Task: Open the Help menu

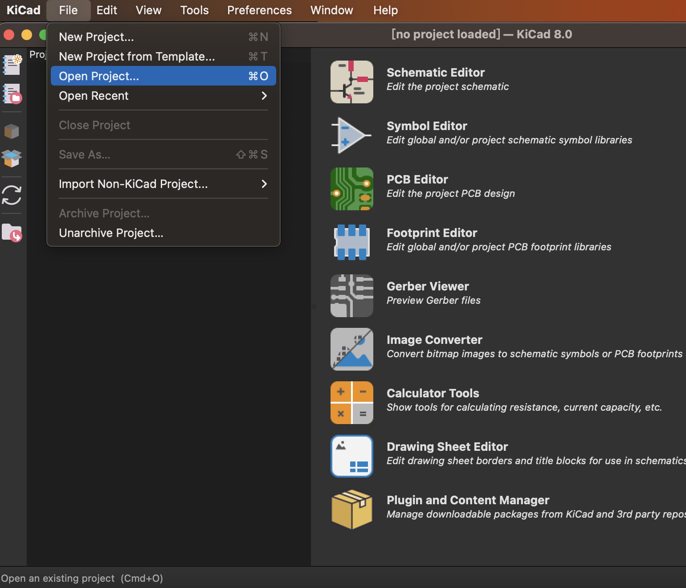Action: point(386,10)
